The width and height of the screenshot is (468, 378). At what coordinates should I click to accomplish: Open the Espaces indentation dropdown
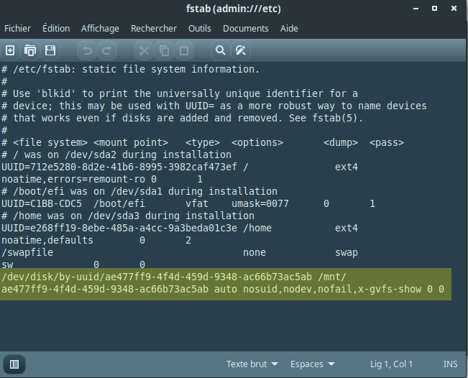click(x=311, y=364)
